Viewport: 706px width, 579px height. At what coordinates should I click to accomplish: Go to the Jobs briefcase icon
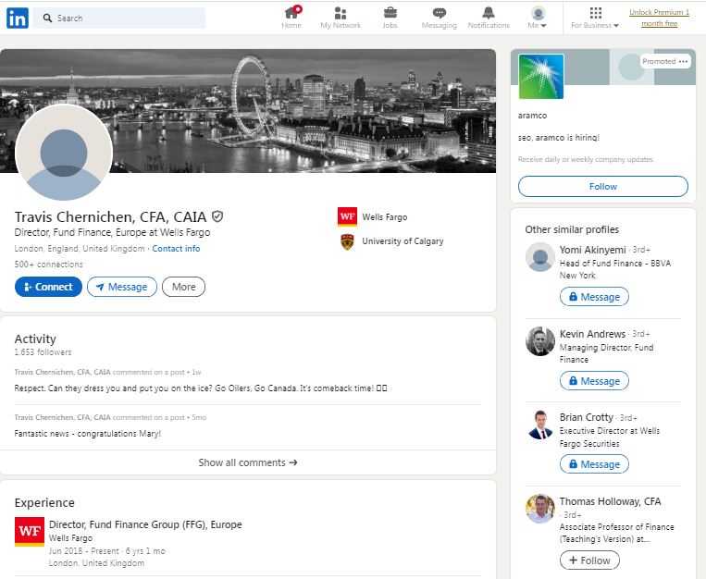pyautogui.click(x=390, y=13)
